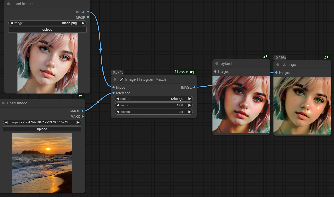Image resolution: width=334 pixels, height=197 pixels.
Task: Click the next arrow on the method selector
Action: (190, 99)
